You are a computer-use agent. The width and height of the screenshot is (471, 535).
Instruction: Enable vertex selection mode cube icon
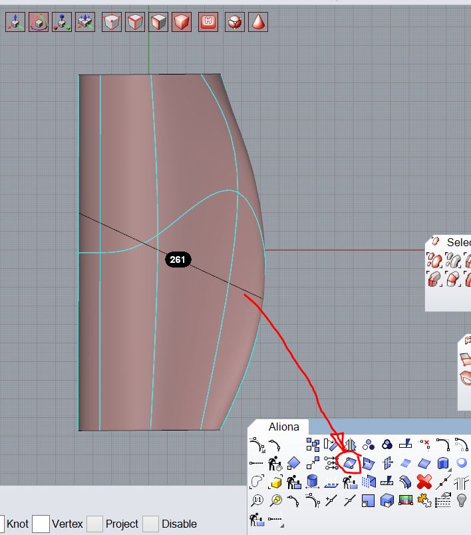point(112,22)
